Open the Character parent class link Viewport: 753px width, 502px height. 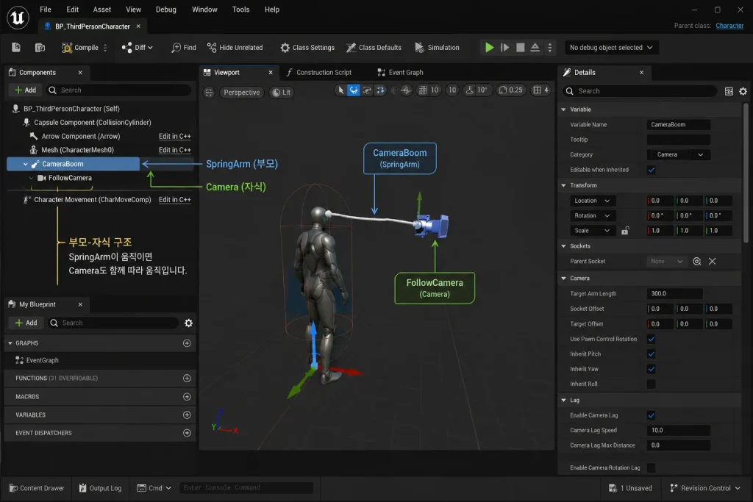[729, 26]
